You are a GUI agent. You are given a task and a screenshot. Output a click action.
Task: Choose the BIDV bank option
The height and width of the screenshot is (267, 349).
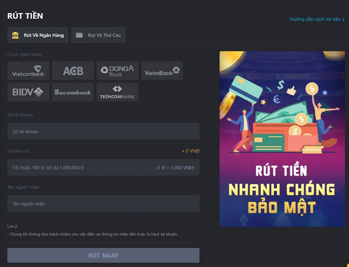tap(28, 92)
